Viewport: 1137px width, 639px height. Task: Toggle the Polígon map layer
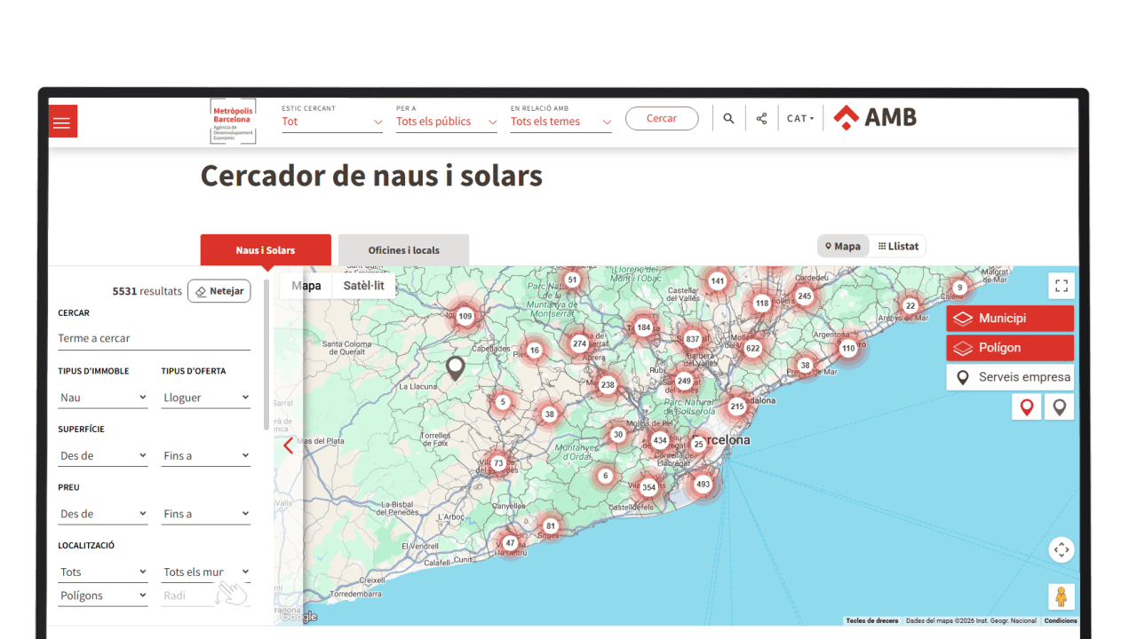coord(1010,348)
